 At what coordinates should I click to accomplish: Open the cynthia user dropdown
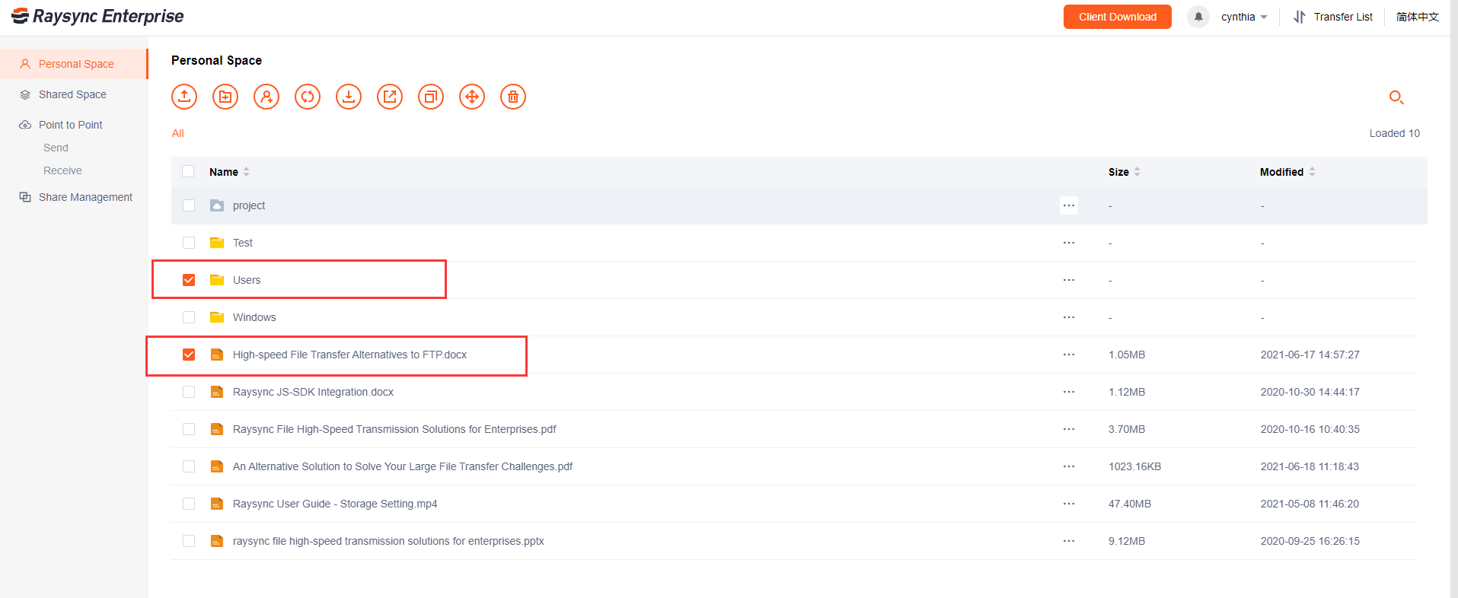[1244, 17]
